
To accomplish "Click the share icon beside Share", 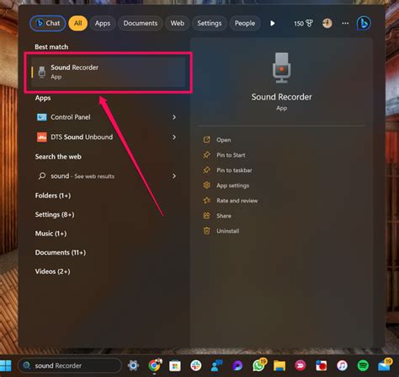I will click(207, 216).
